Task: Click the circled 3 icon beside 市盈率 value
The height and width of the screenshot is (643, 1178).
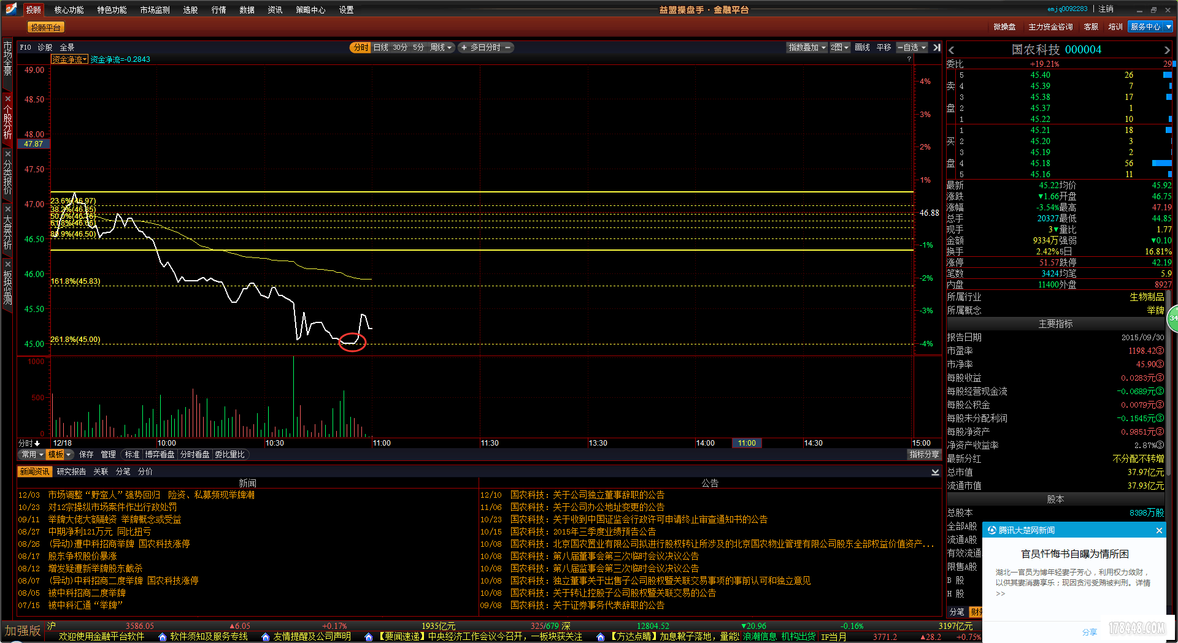Action: [1160, 351]
